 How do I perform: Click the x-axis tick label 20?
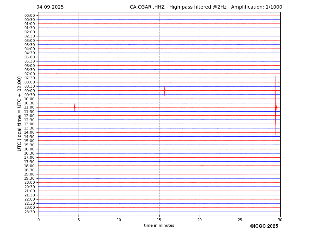(x=200, y=220)
